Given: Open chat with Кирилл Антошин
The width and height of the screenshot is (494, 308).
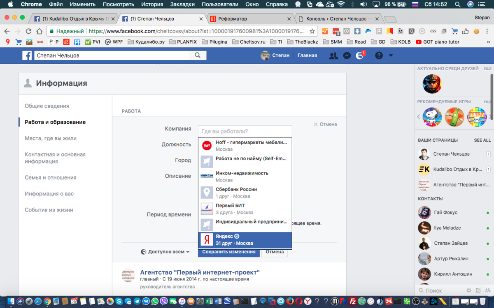Looking at the screenshot, I should coord(454,274).
